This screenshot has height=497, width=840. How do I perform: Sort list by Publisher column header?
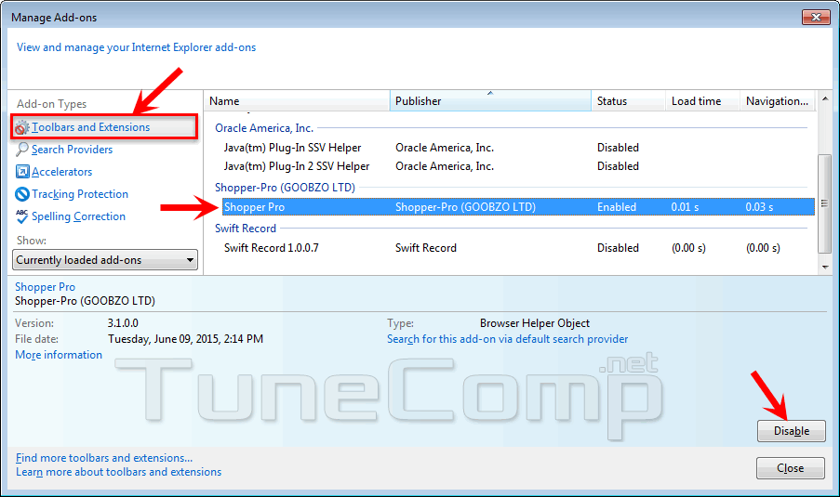[x=490, y=101]
